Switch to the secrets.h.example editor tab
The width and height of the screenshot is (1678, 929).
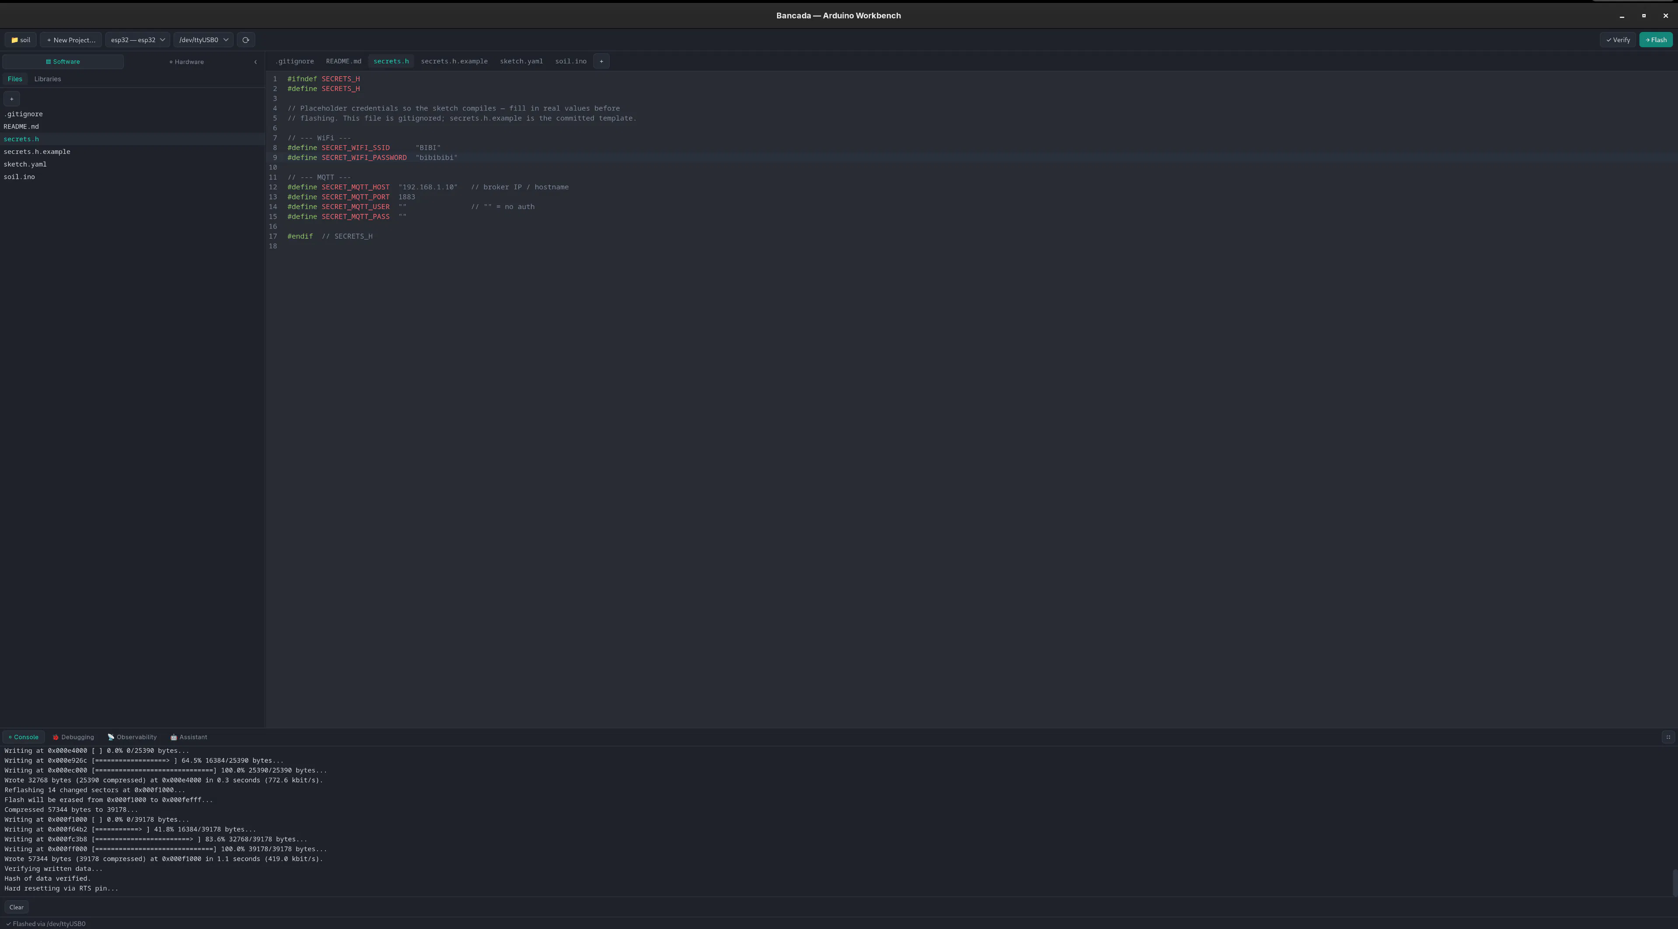(454, 61)
